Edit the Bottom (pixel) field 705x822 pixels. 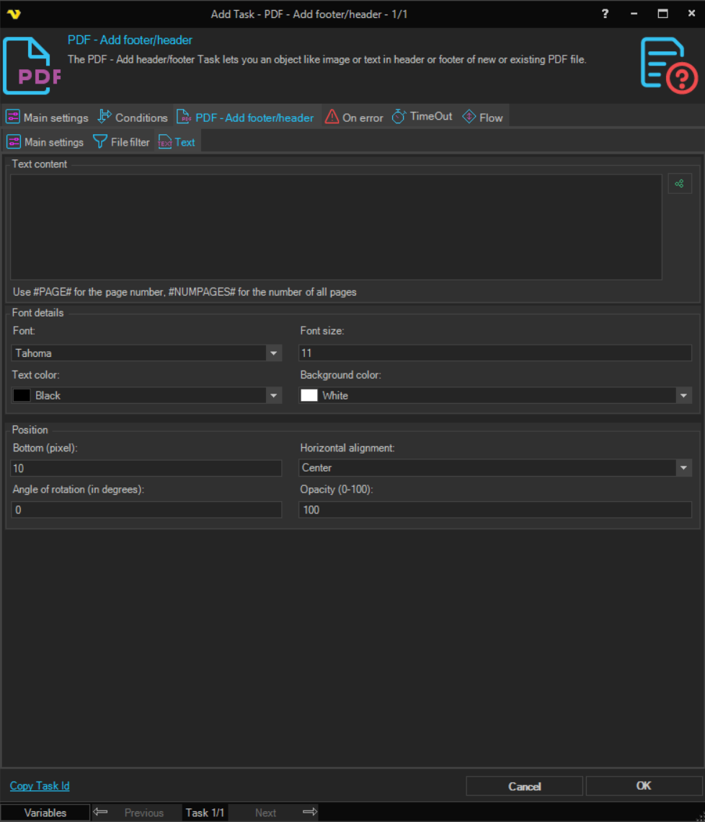146,468
